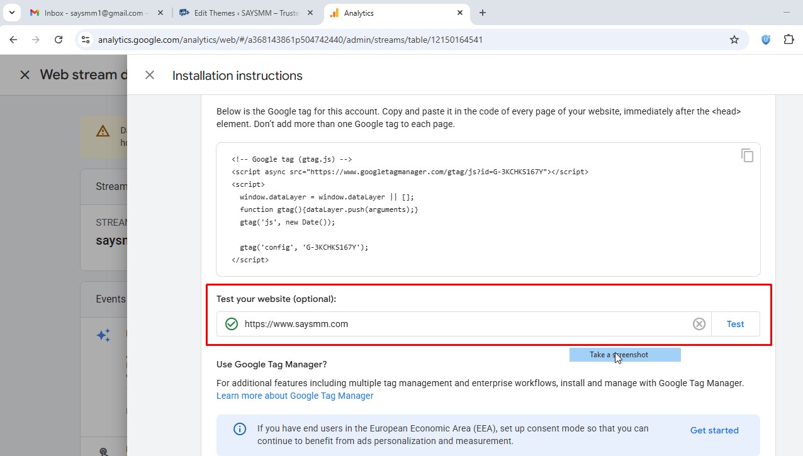The width and height of the screenshot is (803, 456).
Task: Bookmark this page with the star icon
Action: coord(734,40)
